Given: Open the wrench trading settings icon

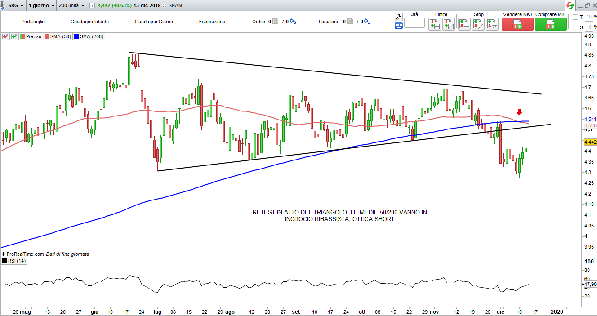Looking at the screenshot, I should 399,17.
